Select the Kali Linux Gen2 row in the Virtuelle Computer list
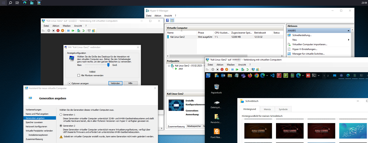The image size is (368, 143). (225, 37)
